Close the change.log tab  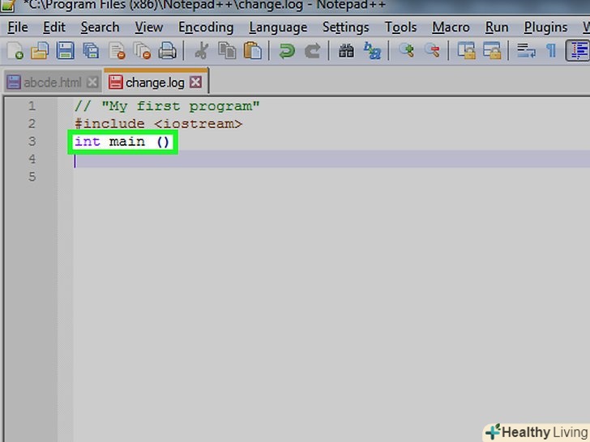point(195,83)
